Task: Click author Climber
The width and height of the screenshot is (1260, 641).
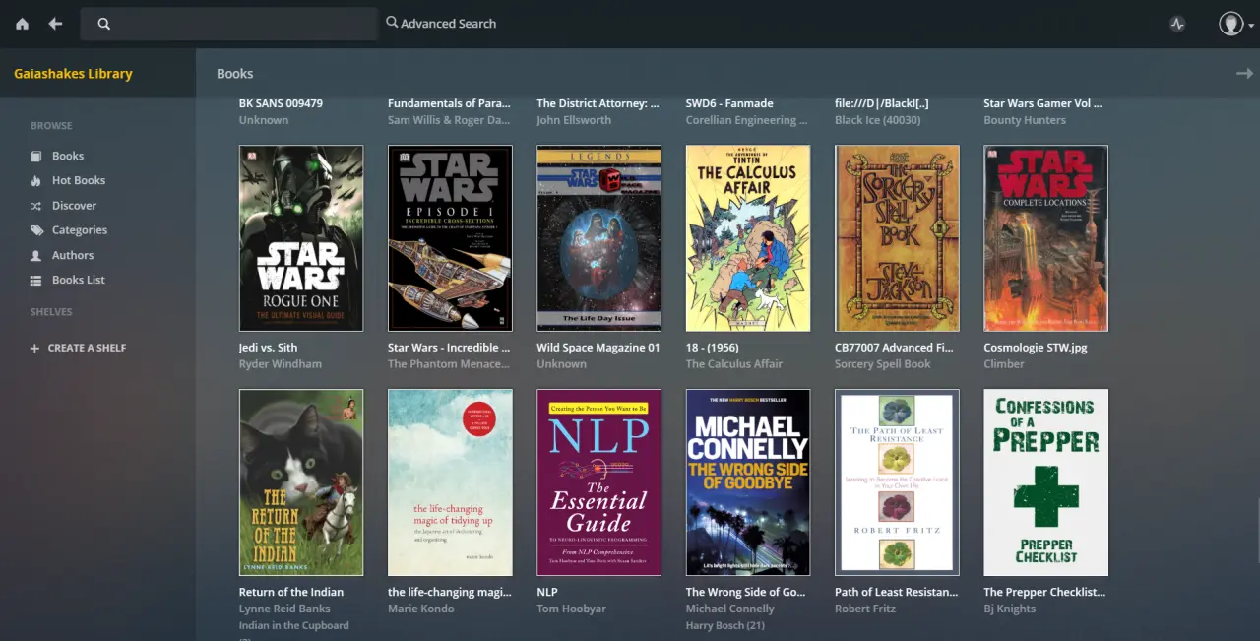Action: (x=1004, y=364)
